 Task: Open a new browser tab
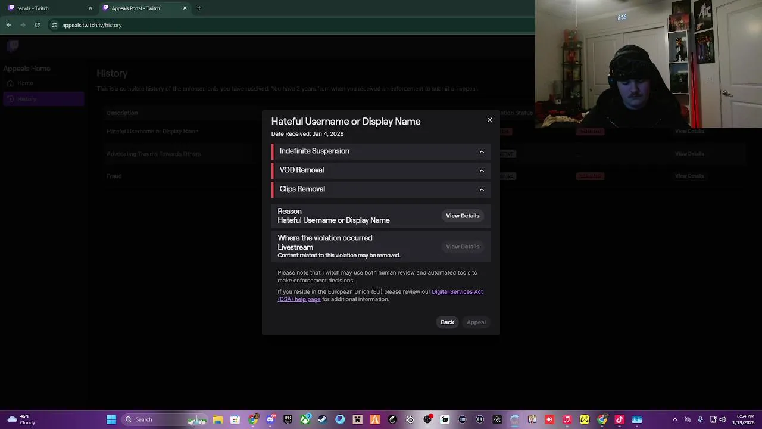click(x=199, y=8)
